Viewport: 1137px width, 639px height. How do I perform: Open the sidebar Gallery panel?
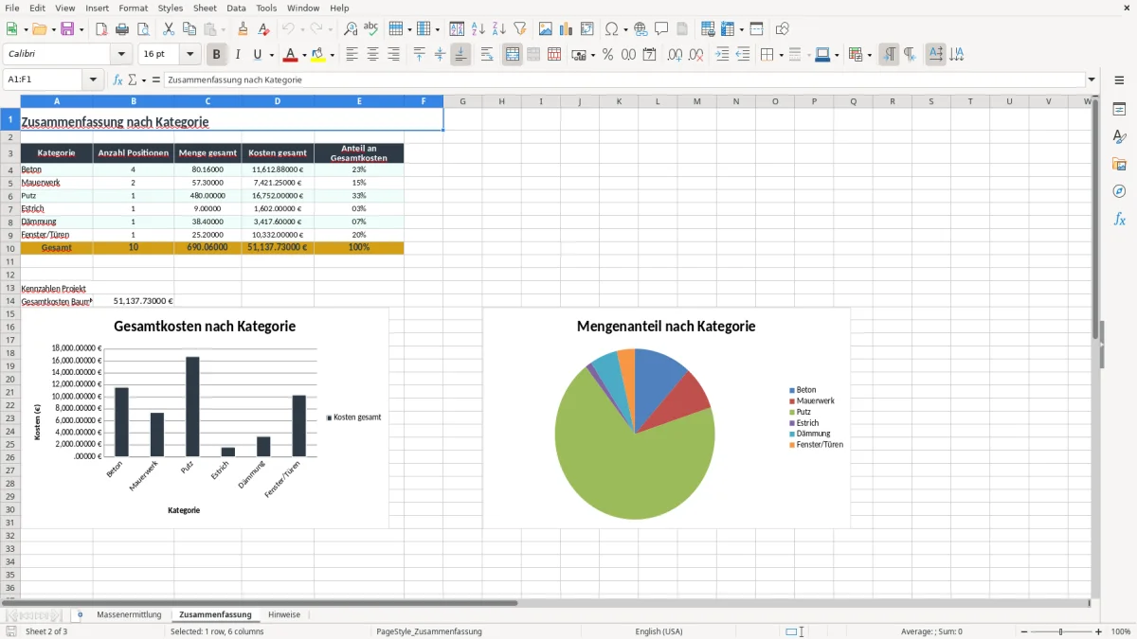coord(1119,165)
